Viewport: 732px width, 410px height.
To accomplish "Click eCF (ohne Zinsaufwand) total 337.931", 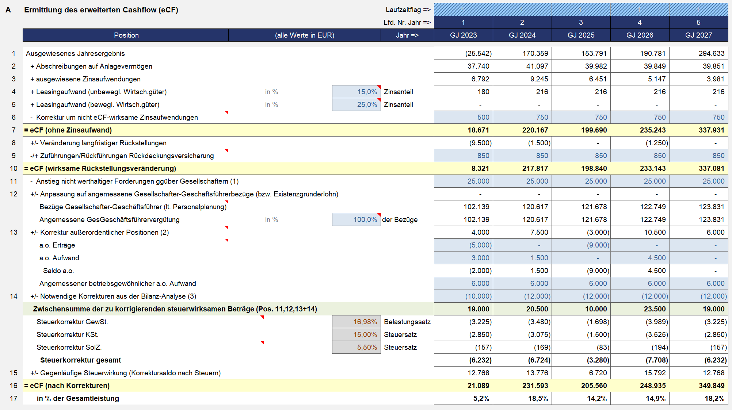I will coord(698,130).
